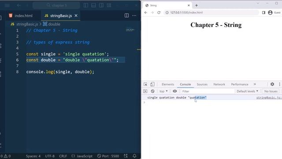Open the tab search chevron in the browser

[258, 3]
